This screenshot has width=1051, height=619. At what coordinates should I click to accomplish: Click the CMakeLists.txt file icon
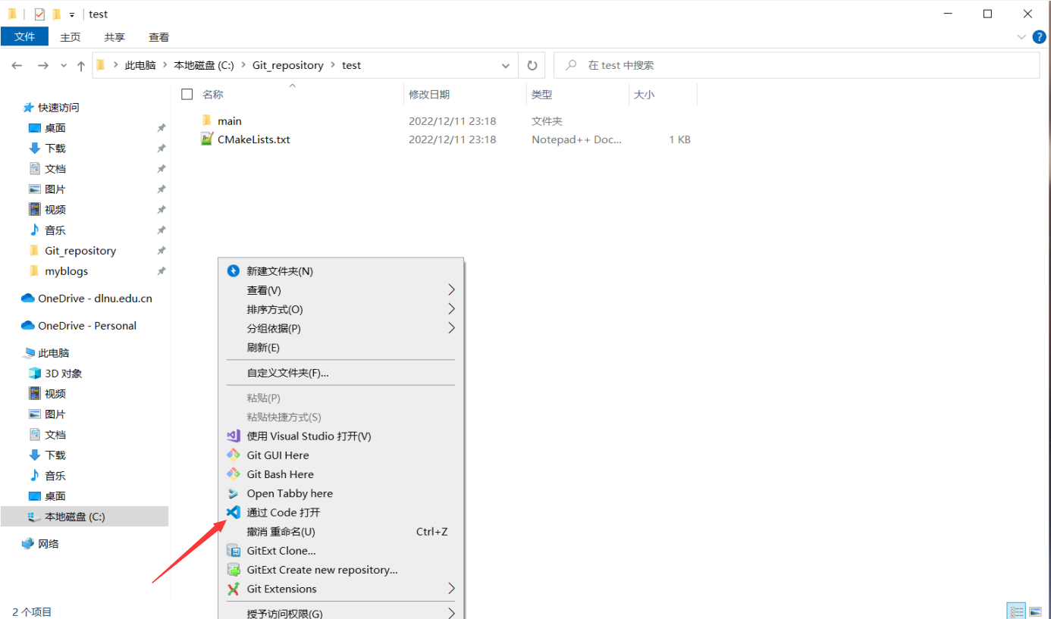click(207, 139)
